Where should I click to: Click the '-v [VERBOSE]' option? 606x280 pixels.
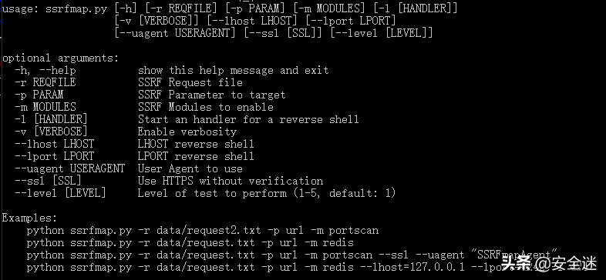click(x=52, y=132)
